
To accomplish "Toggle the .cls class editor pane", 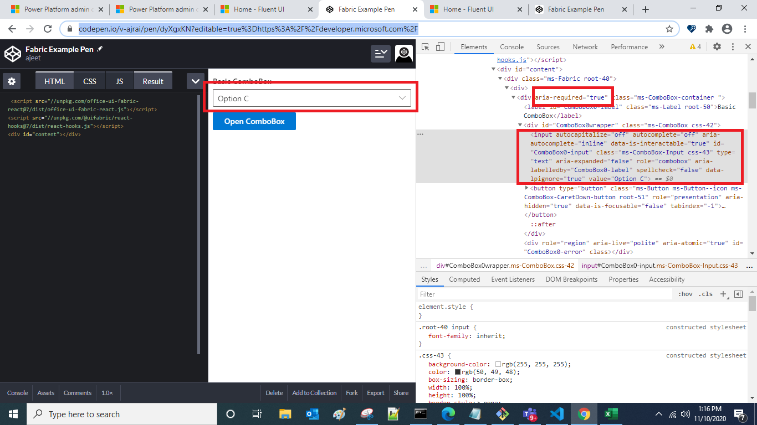I will pyautogui.click(x=706, y=294).
